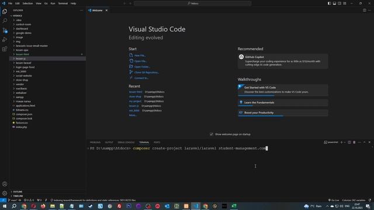Open the Help menu

point(73,3)
